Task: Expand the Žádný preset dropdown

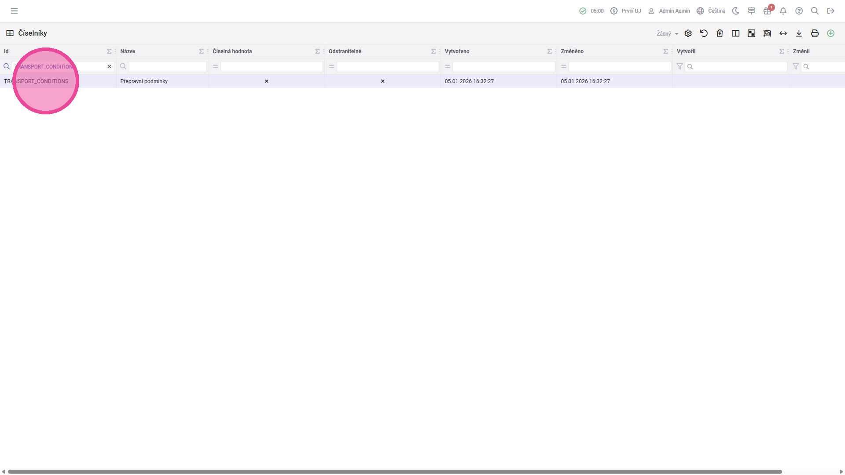Action: pyautogui.click(x=667, y=33)
